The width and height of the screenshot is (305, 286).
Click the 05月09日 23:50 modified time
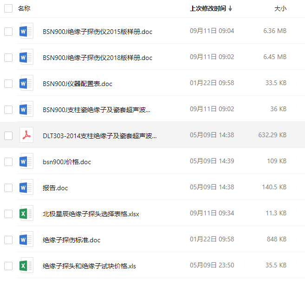pyautogui.click(x=212, y=265)
